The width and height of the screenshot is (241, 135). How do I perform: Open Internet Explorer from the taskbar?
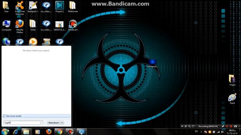pyautogui.click(x=16, y=132)
